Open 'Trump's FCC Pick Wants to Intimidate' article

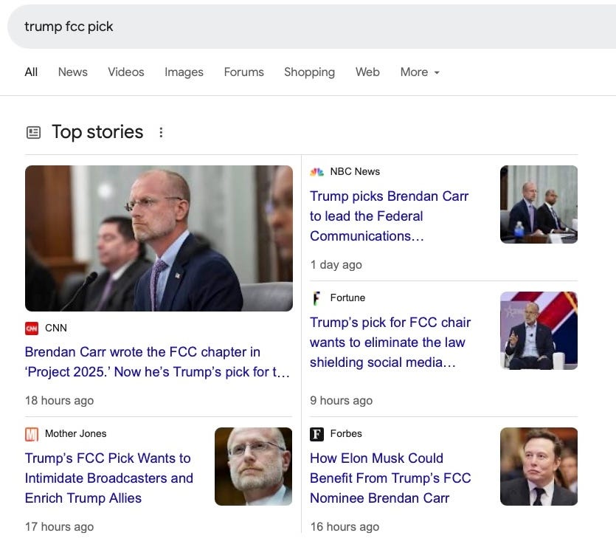click(x=109, y=478)
